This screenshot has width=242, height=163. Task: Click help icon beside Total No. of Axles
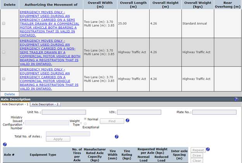click(x=117, y=137)
